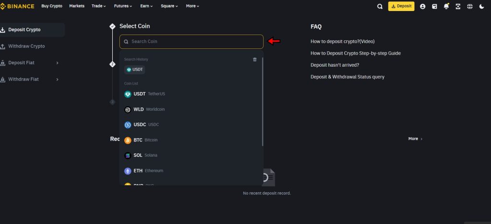Open the notifications bell
Viewport: 491px width, 224px height.
coord(446,6)
